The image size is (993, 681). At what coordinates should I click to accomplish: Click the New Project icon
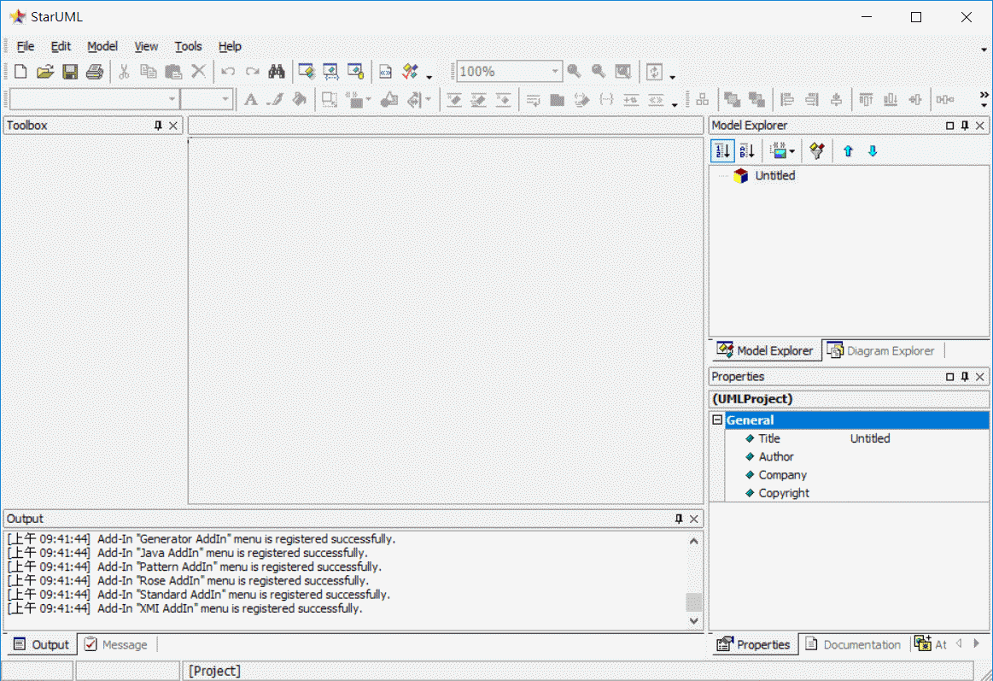click(x=20, y=72)
